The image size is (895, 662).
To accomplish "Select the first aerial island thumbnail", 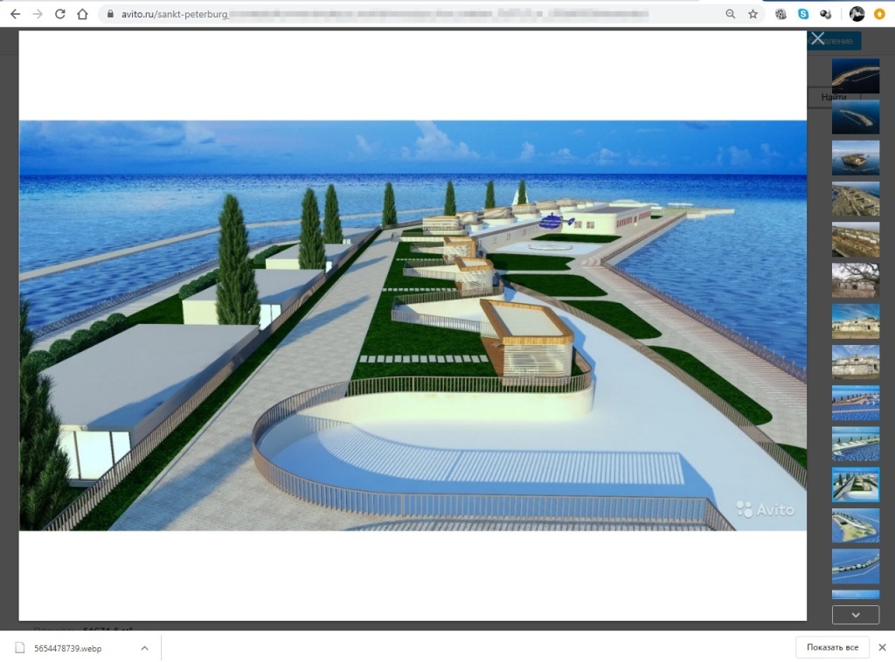I will click(x=855, y=76).
